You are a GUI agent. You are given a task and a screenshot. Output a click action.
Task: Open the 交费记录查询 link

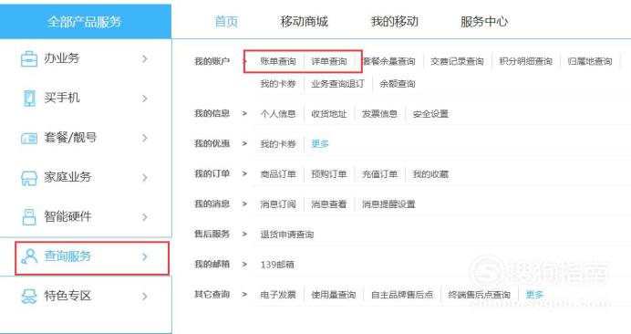(457, 61)
